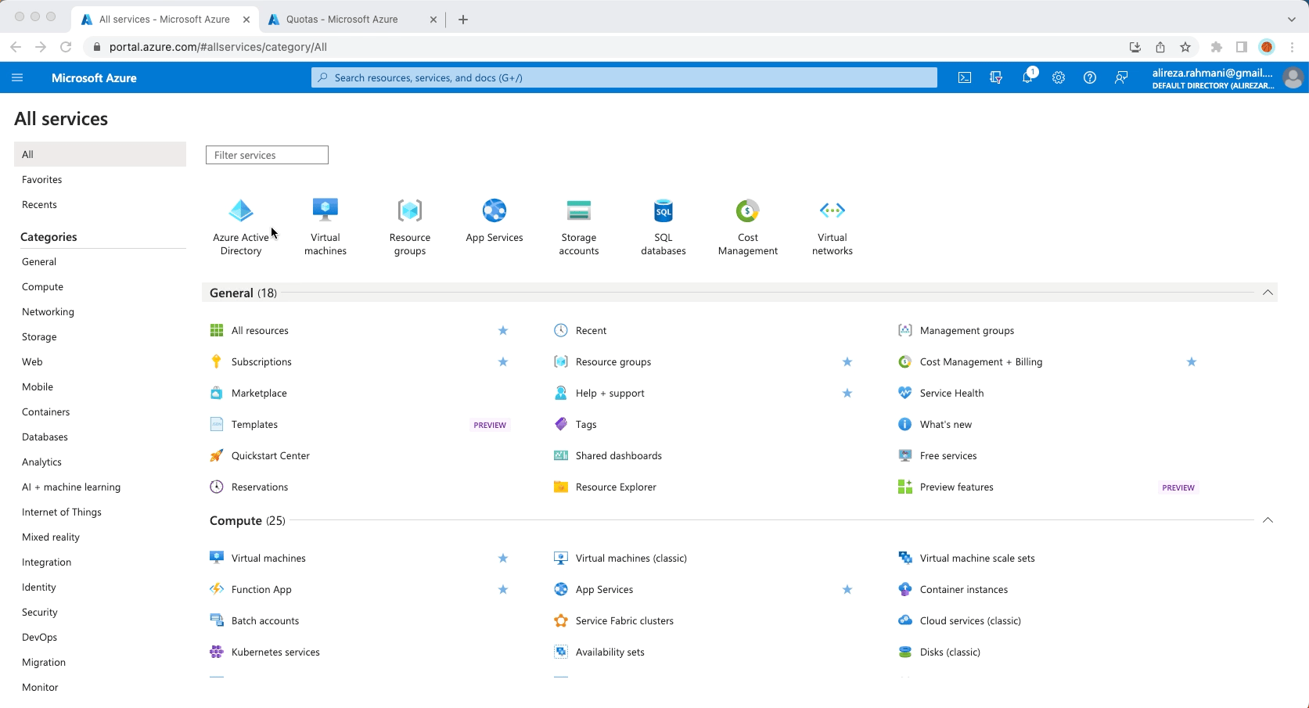Viewport: 1309px width, 708px height.
Task: Open the browser extensions puzzle icon
Action: click(x=1216, y=47)
